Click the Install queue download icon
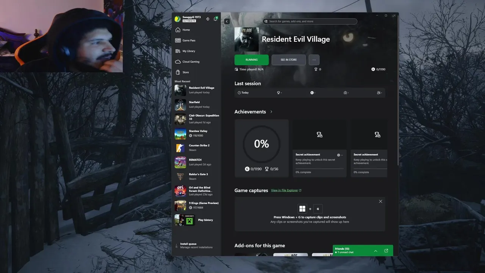Viewport: 485px width, 273px height. click(177, 246)
